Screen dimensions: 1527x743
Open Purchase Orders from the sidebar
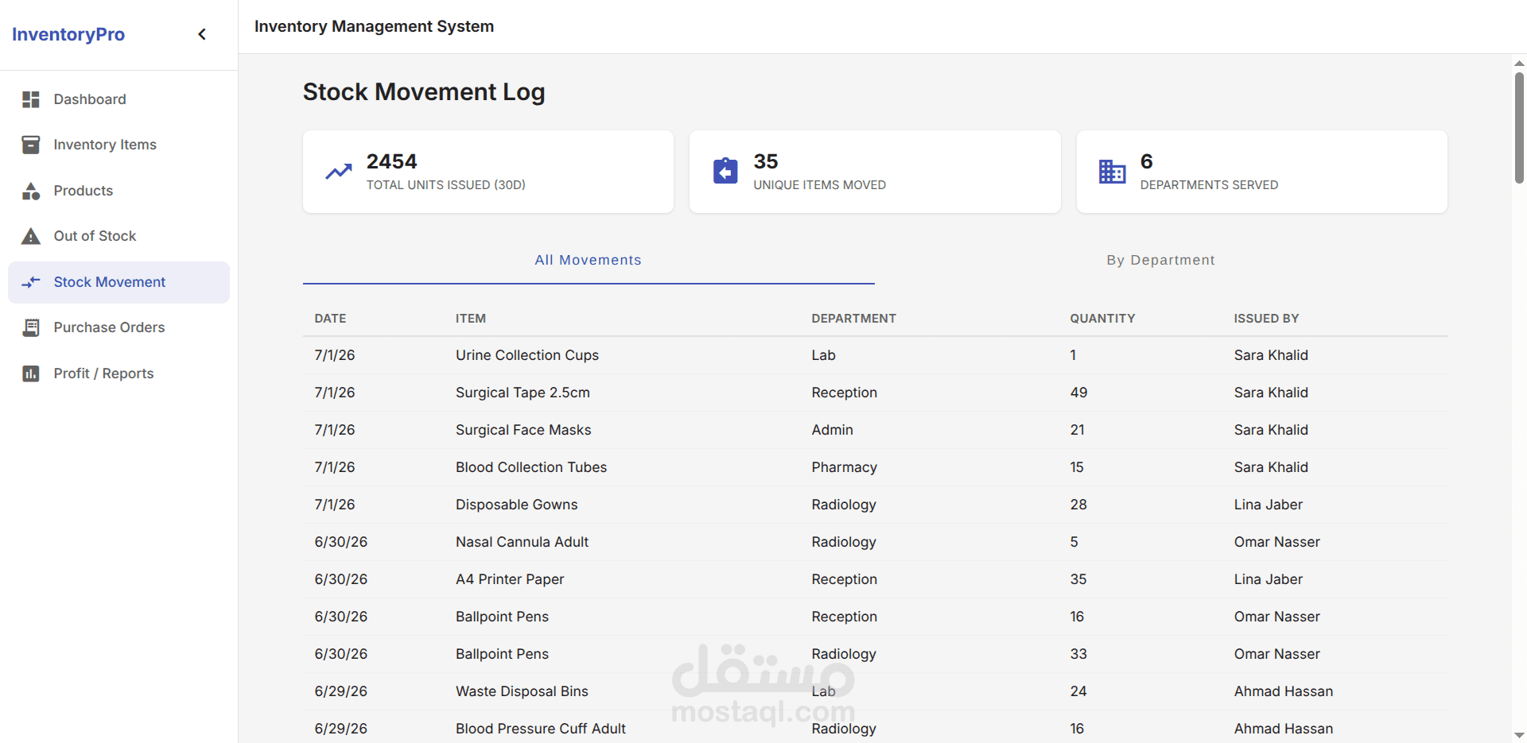pos(119,327)
